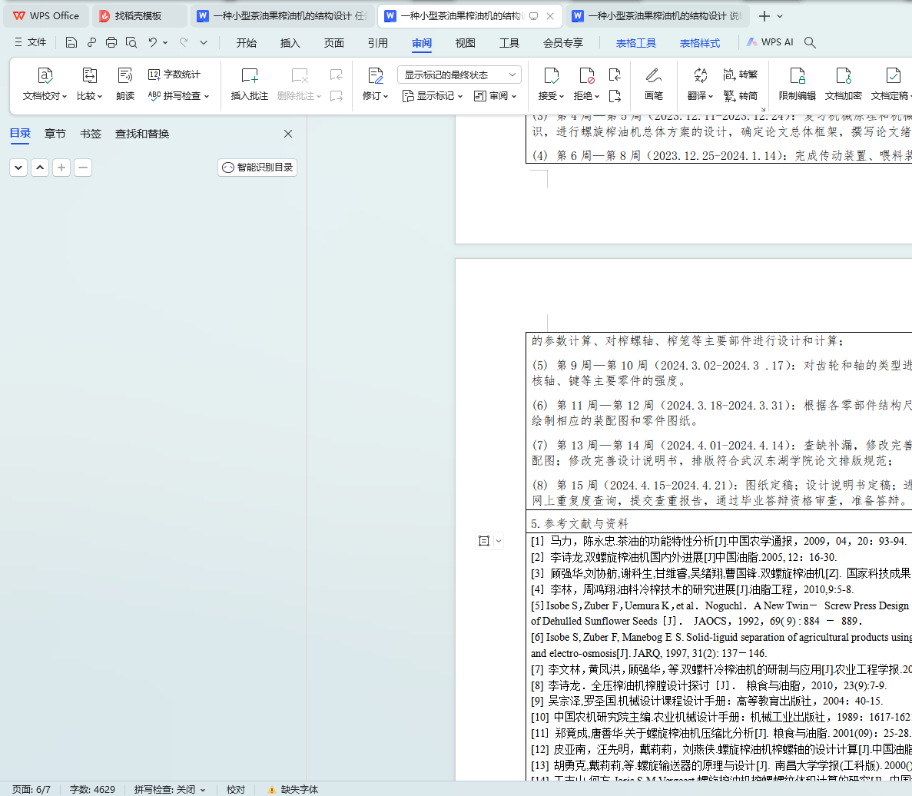
Task: Open the 显示标记 dropdown
Action: [432, 96]
